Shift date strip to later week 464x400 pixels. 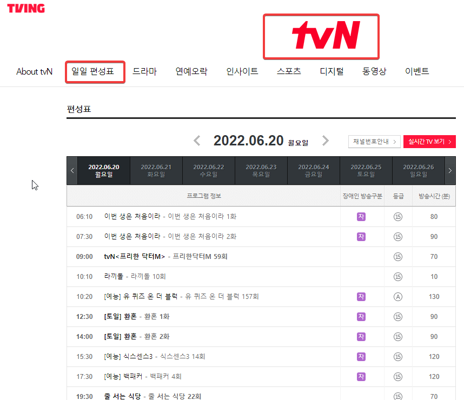tap(450, 171)
